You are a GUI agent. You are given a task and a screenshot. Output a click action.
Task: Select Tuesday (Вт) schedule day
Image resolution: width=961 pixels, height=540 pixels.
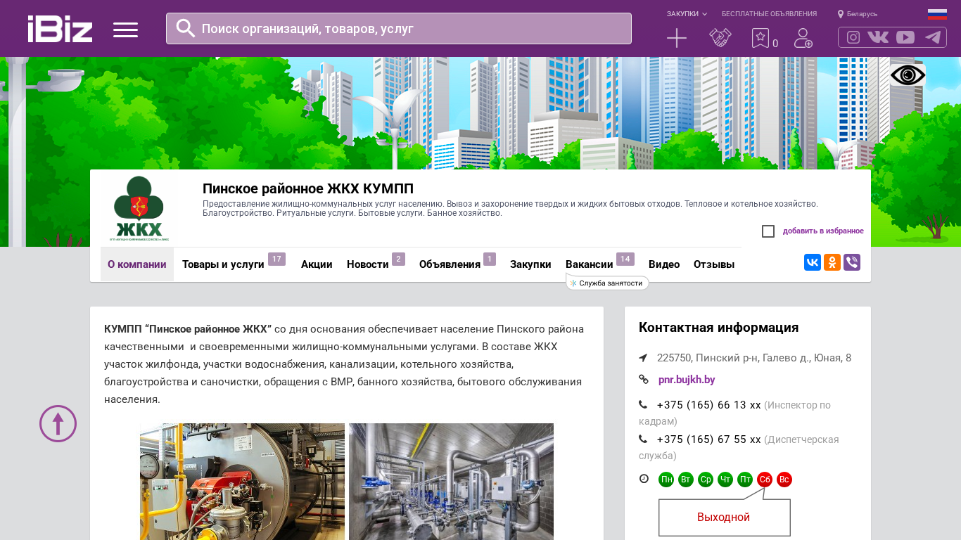686,480
